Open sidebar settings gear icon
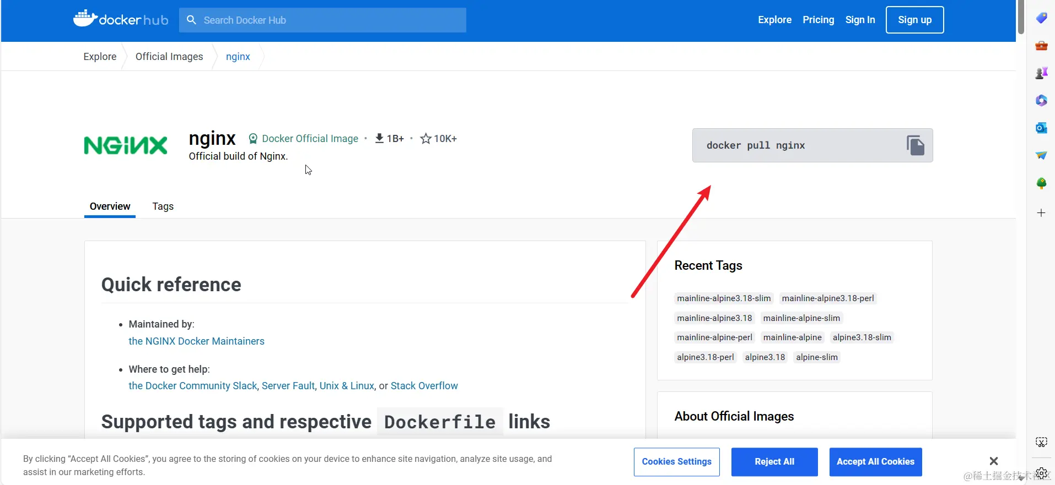 pyautogui.click(x=1041, y=472)
